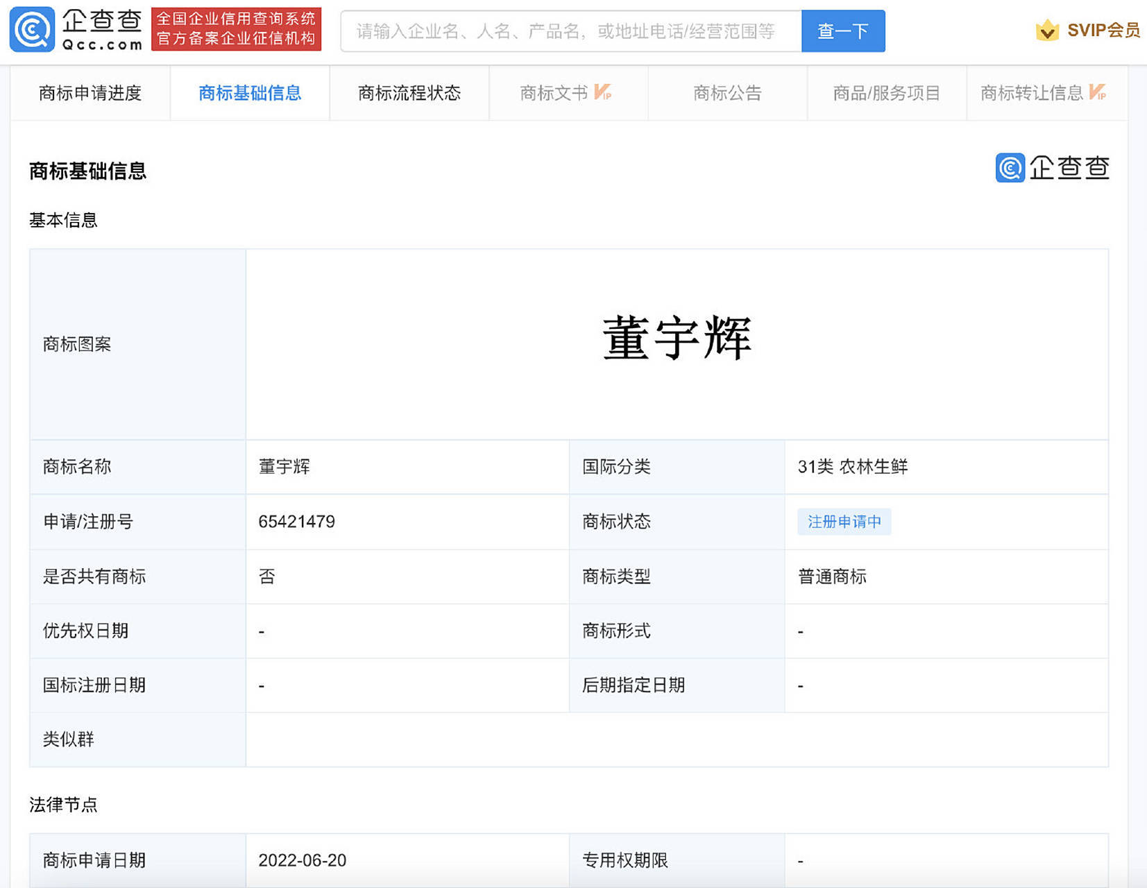Go to the 商品/服务项目 tab

[x=886, y=93]
